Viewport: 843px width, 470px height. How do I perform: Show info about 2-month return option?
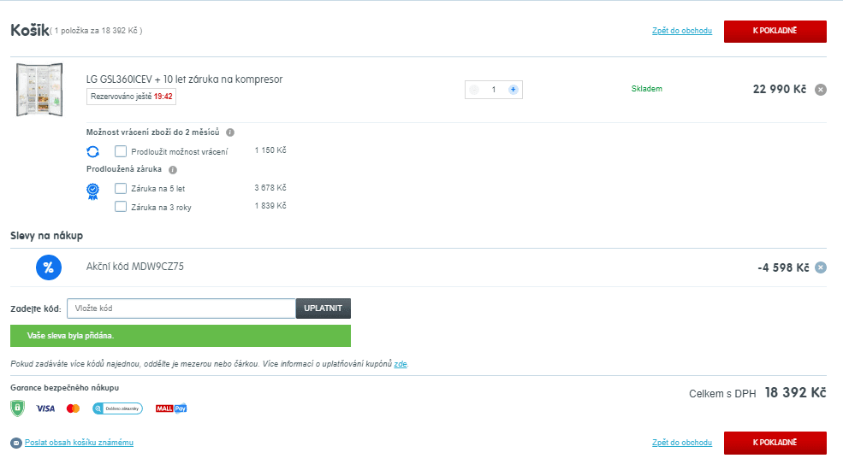[230, 132]
